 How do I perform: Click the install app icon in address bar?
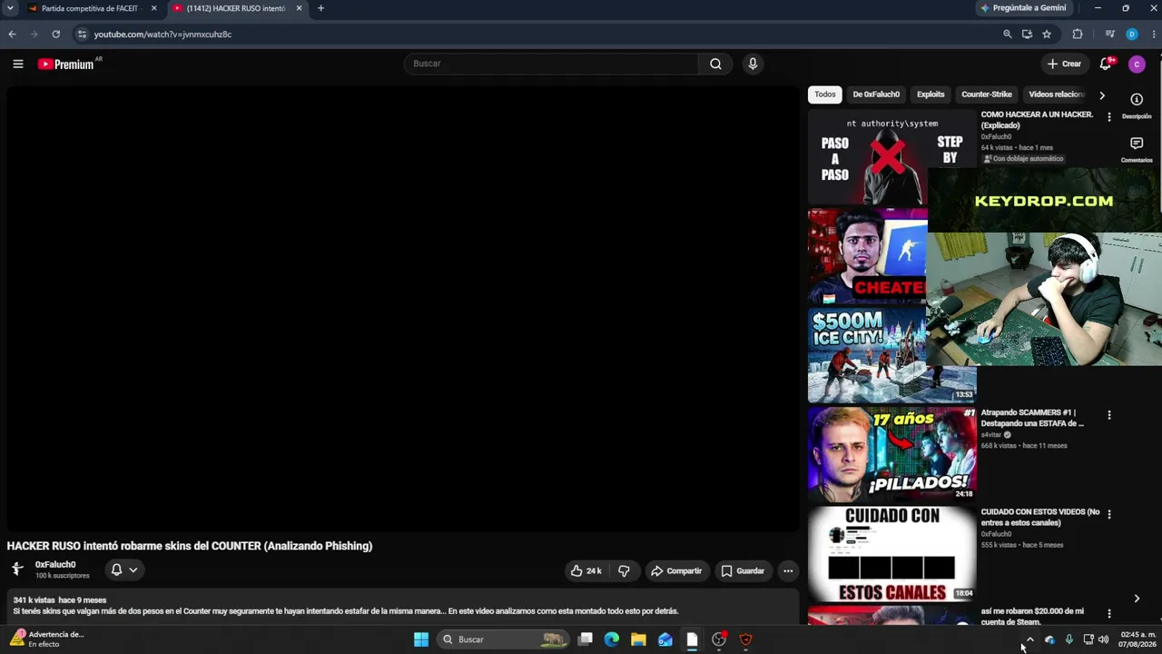[1027, 35]
